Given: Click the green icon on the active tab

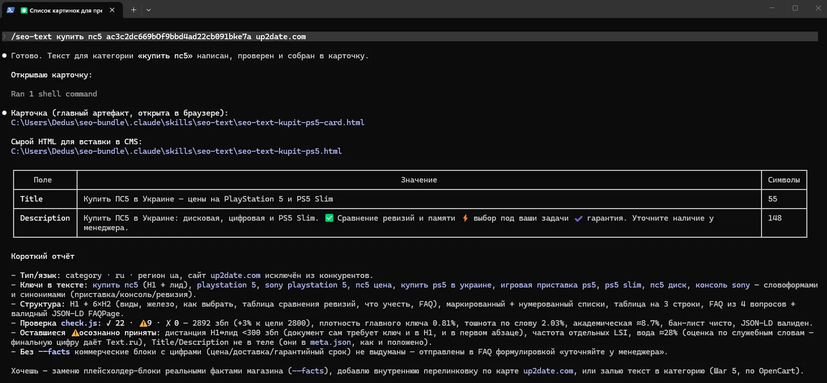Looking at the screenshot, I should (x=24, y=10).
